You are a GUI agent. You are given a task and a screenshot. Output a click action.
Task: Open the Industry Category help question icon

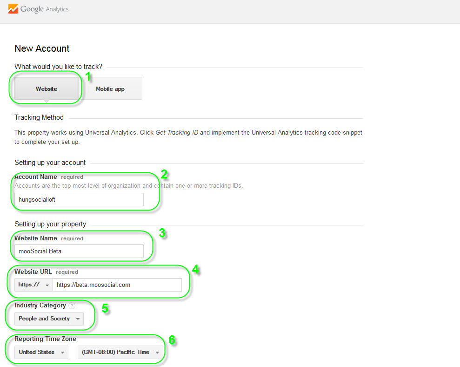tap(72, 306)
